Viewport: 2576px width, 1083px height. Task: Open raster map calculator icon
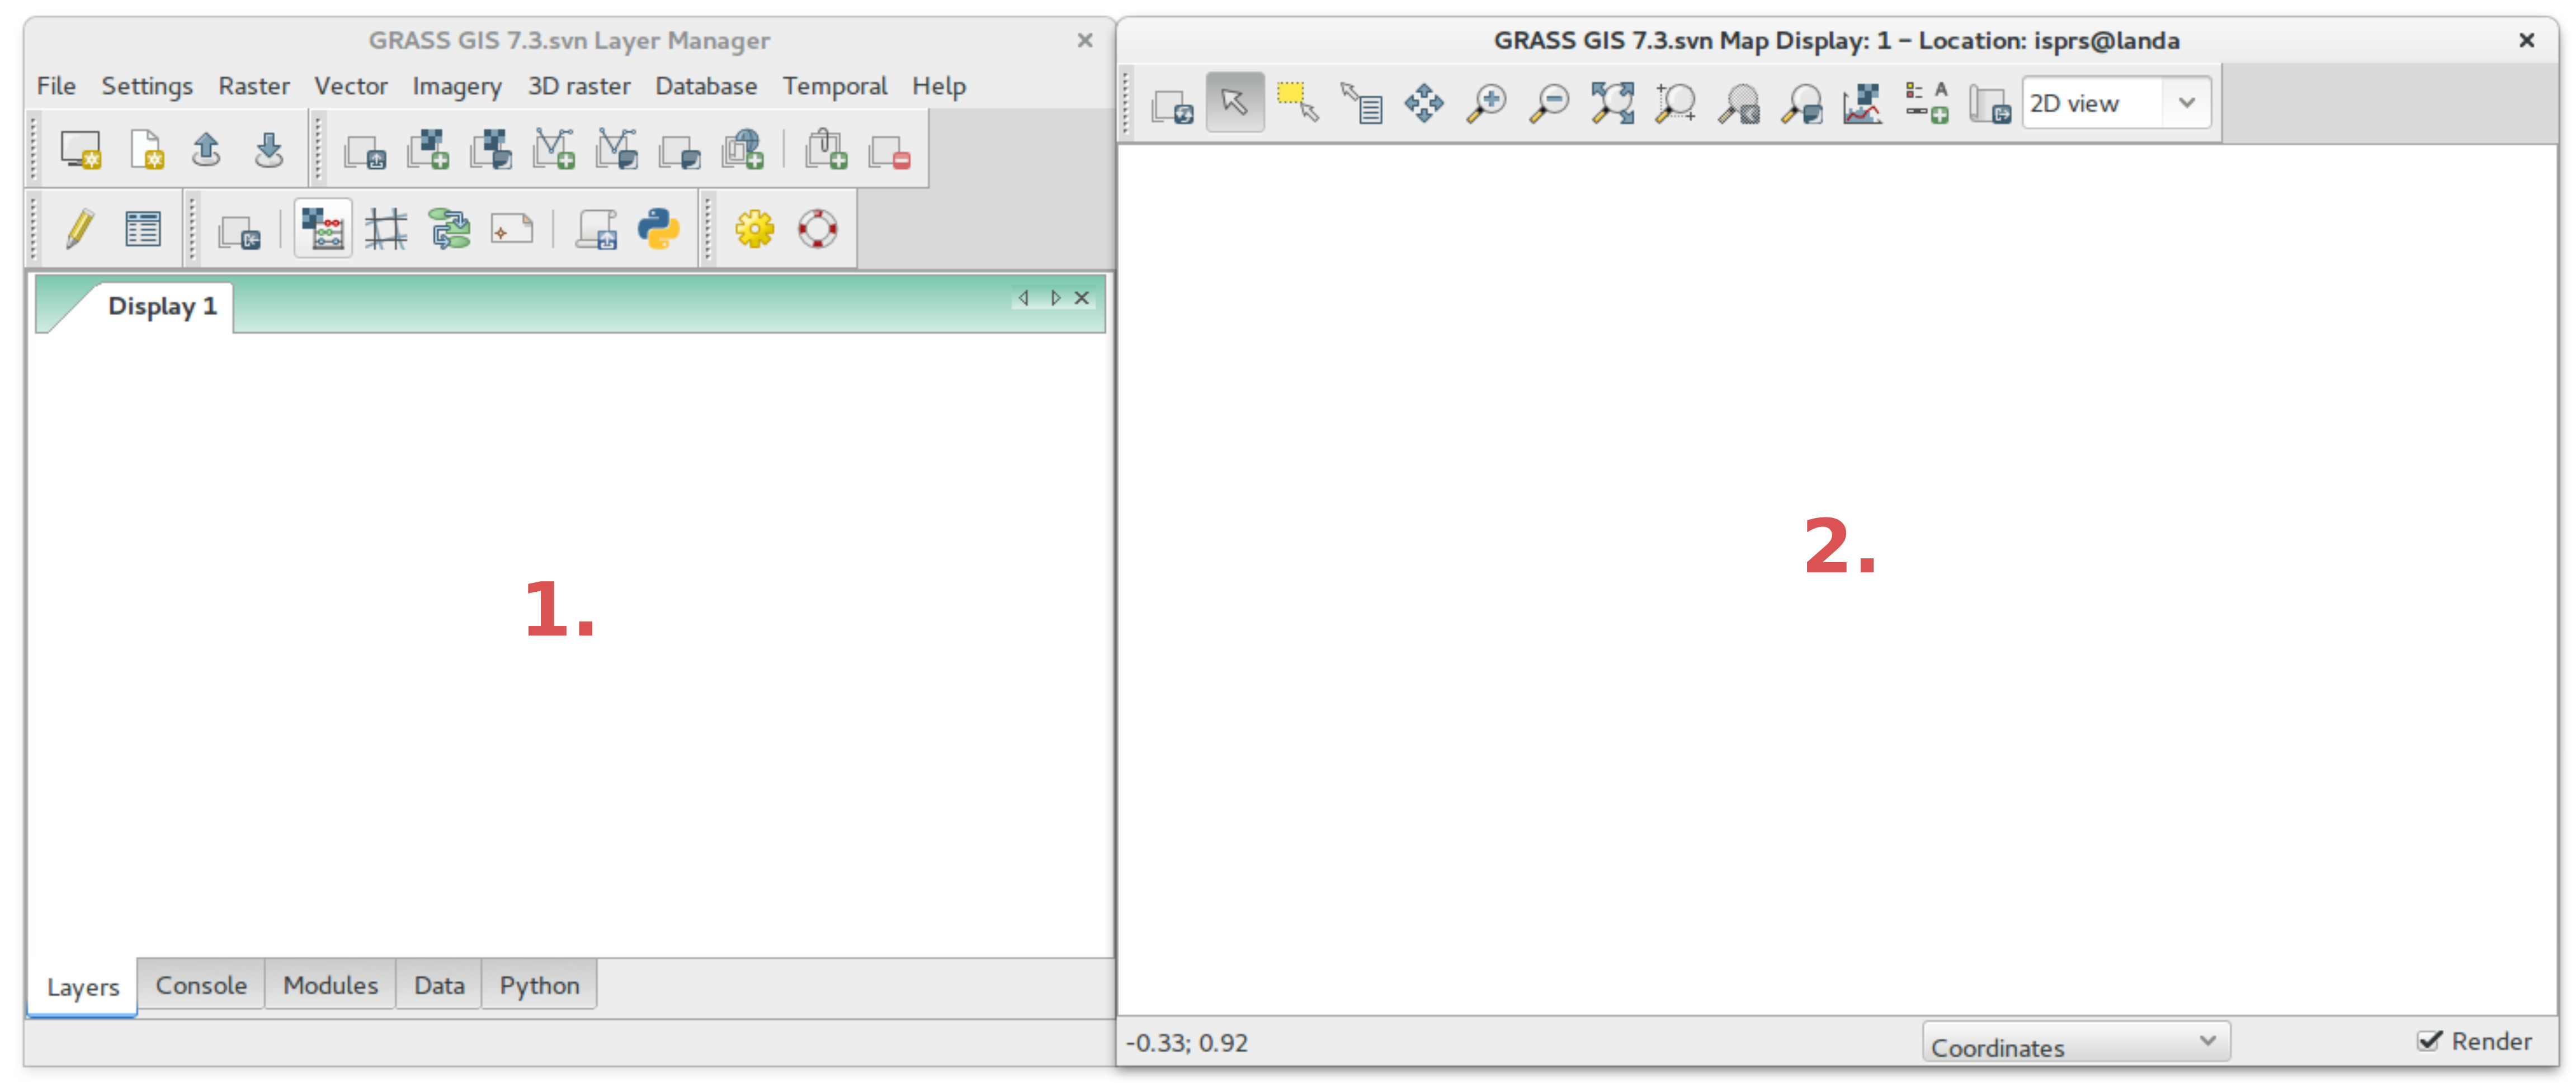(323, 229)
